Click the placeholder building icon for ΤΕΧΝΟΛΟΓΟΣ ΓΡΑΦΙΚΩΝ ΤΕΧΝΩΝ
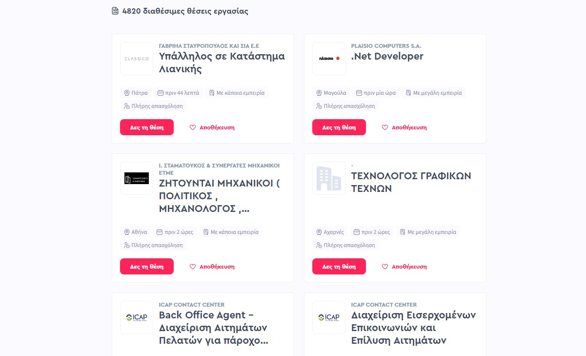This screenshot has width=586, height=356. point(329,178)
